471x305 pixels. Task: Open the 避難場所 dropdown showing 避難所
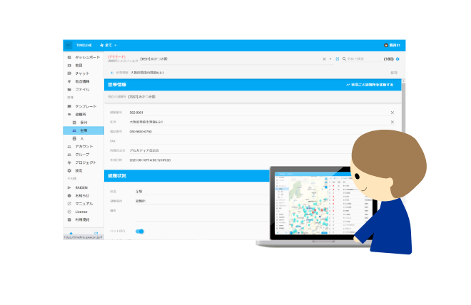pyautogui.click(x=202, y=201)
